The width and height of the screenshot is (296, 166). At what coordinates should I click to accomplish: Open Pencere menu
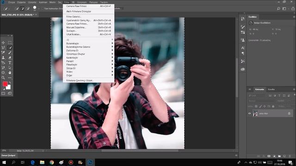pyautogui.click(x=93, y=2)
